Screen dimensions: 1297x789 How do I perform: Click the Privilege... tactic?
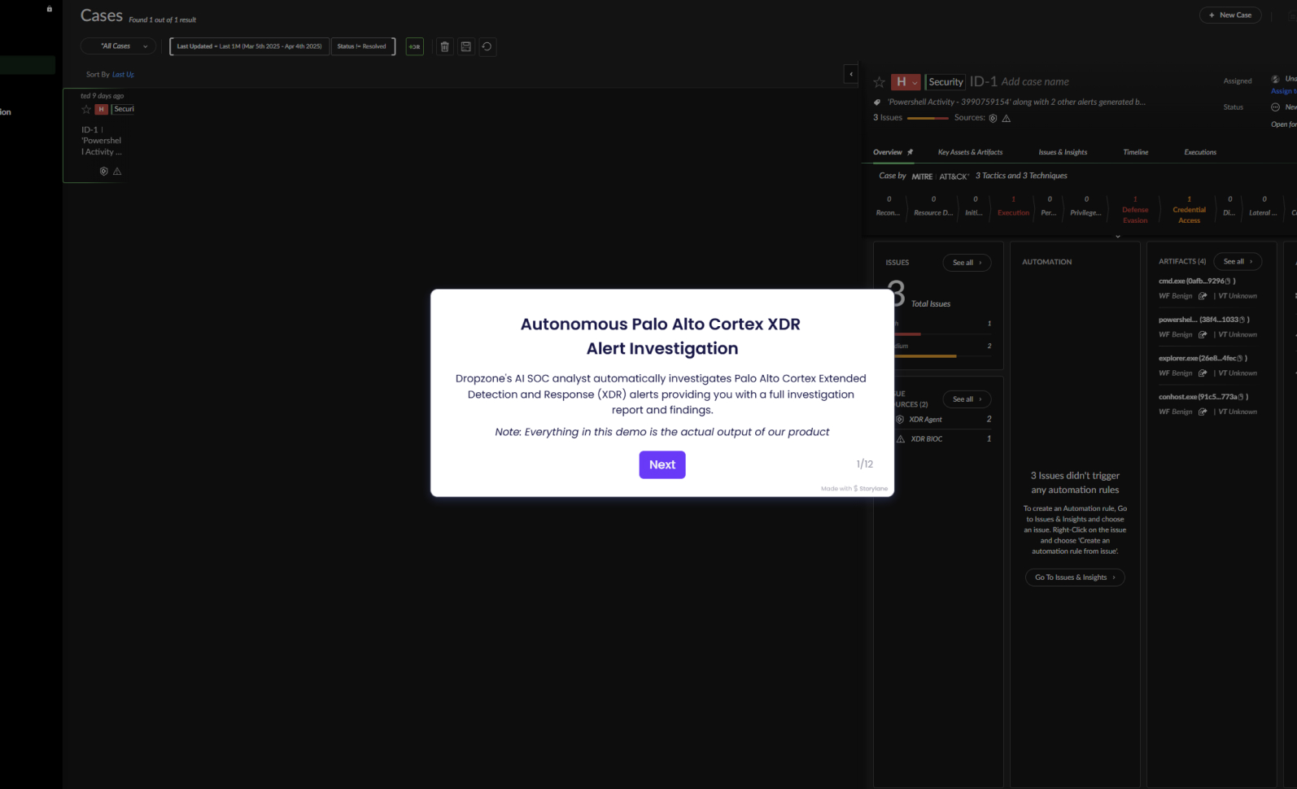pos(1085,206)
